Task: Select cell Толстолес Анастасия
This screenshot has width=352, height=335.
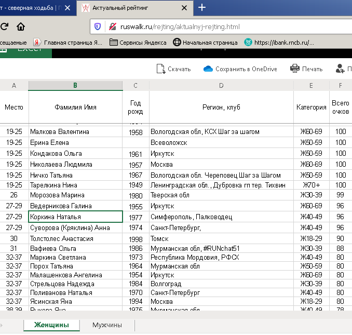Action: pos(75,238)
